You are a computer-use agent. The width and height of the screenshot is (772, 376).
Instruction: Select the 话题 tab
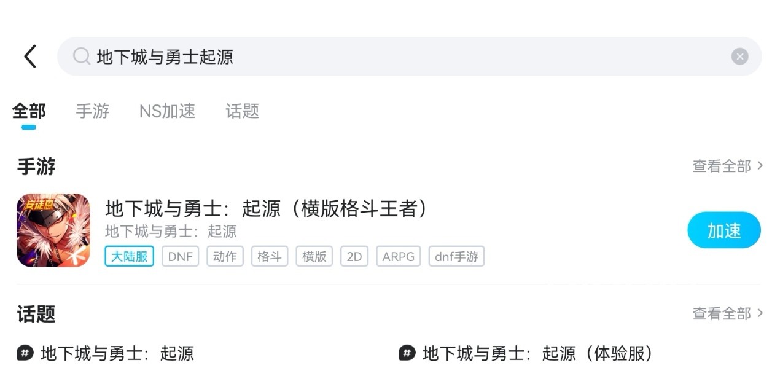pos(242,111)
